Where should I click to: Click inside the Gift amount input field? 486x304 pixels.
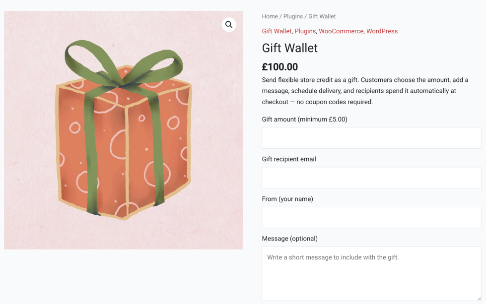(x=371, y=137)
